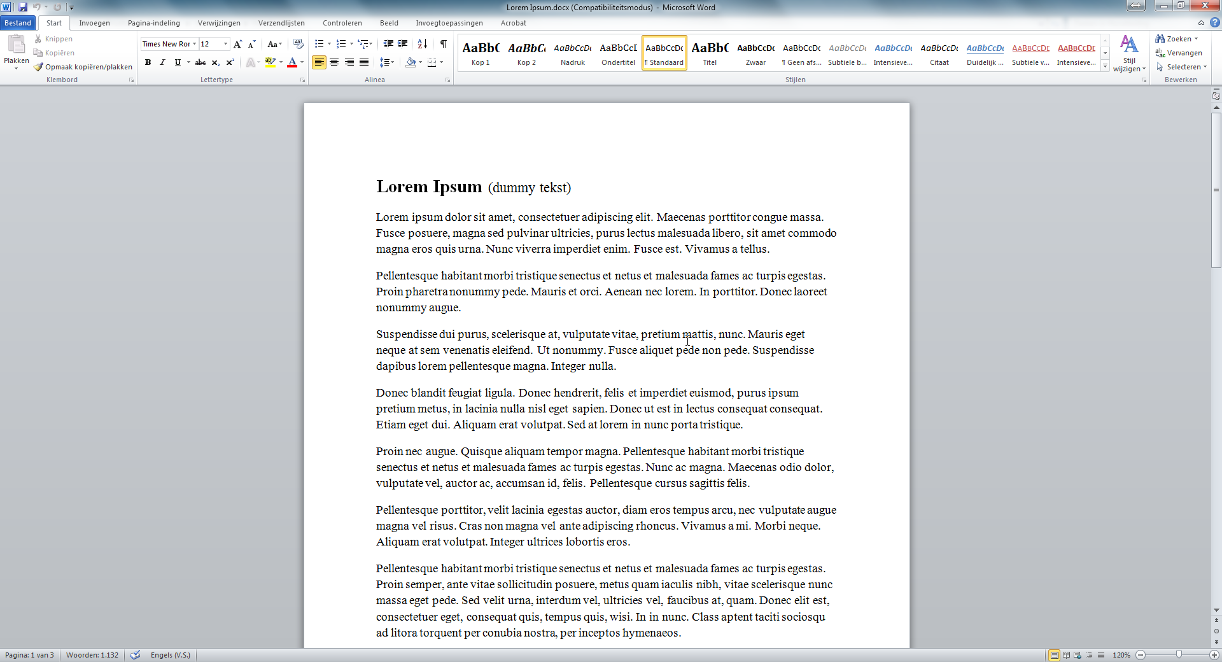Toggle superscript formatting
This screenshot has height=662, width=1222.
pyautogui.click(x=230, y=62)
